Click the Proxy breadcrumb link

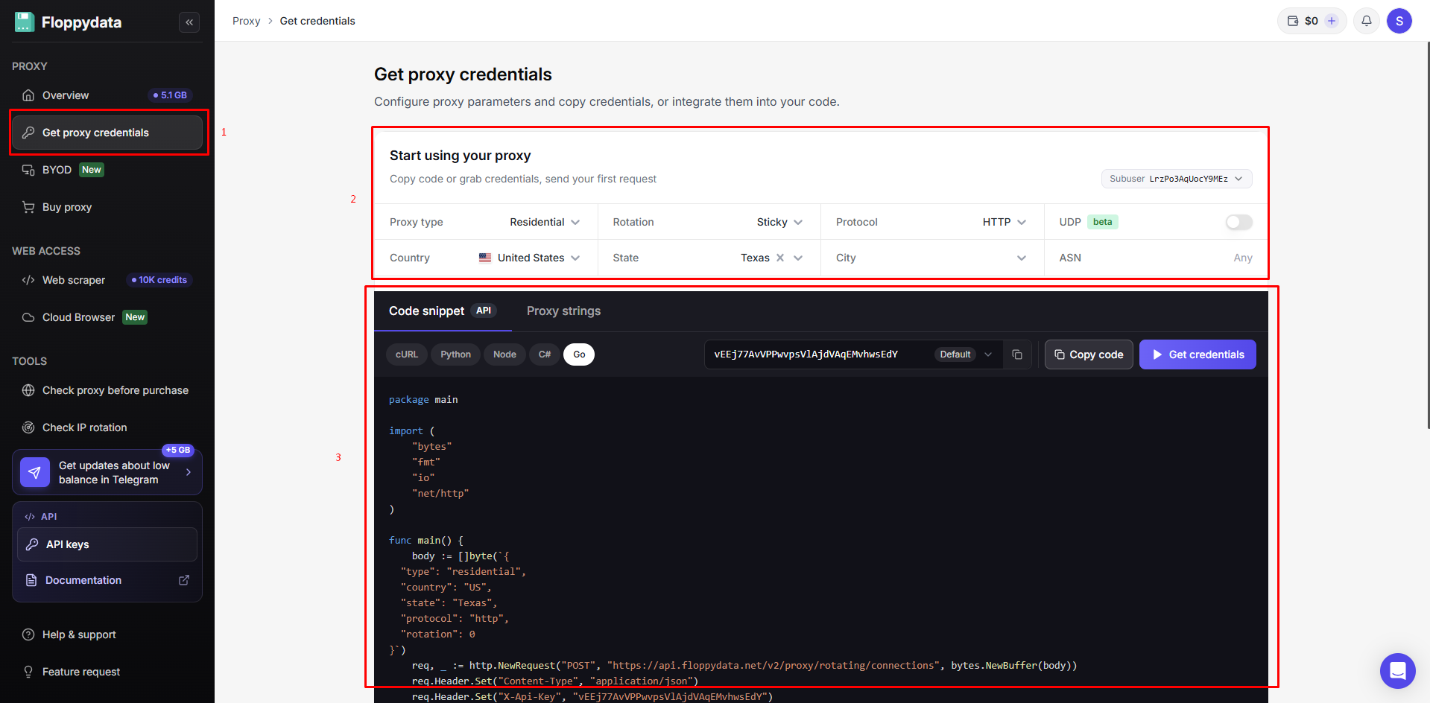(x=246, y=21)
